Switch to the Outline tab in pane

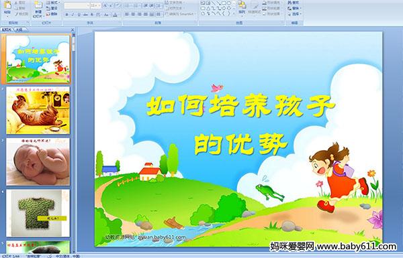19,29
